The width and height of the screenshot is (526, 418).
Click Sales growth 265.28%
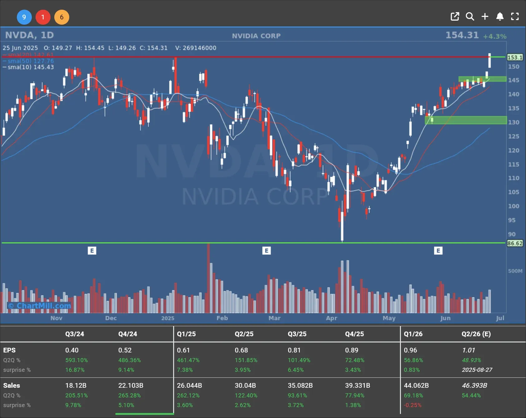(129, 396)
